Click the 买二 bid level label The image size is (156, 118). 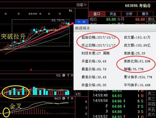[x=151, y=94]
